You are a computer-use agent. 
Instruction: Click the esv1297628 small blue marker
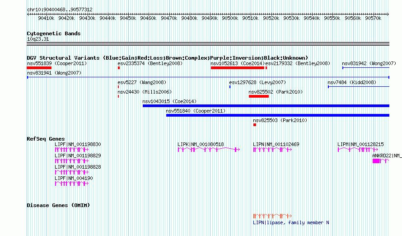[x=230, y=87]
